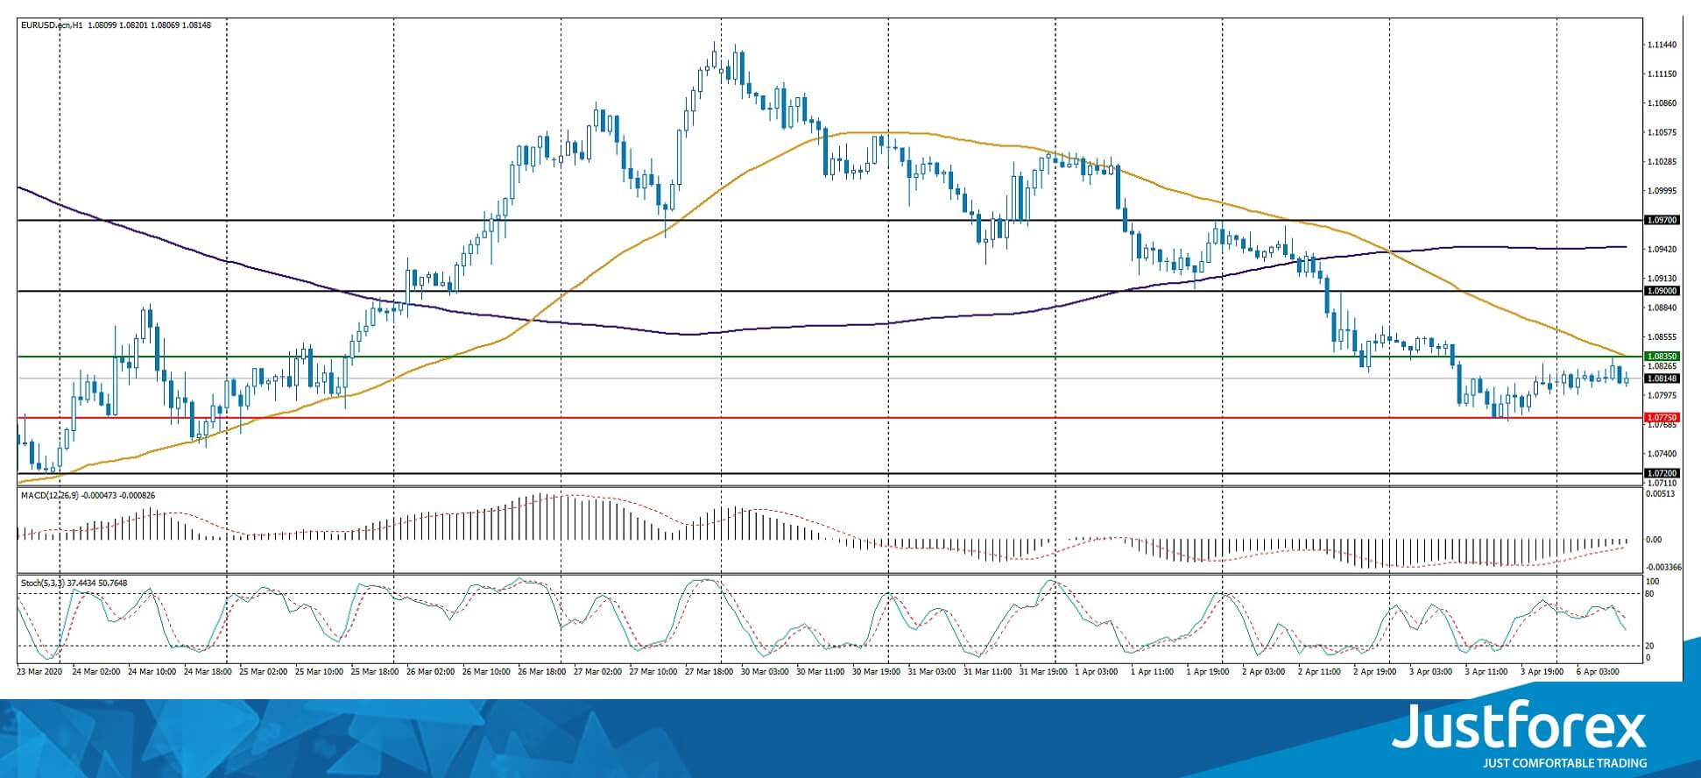This screenshot has width=1701, height=778.
Task: Select the 100 stochastic scale value
Action: point(1653,582)
